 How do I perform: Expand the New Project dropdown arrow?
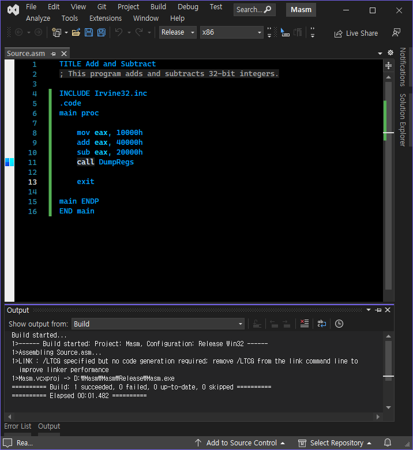coord(66,32)
